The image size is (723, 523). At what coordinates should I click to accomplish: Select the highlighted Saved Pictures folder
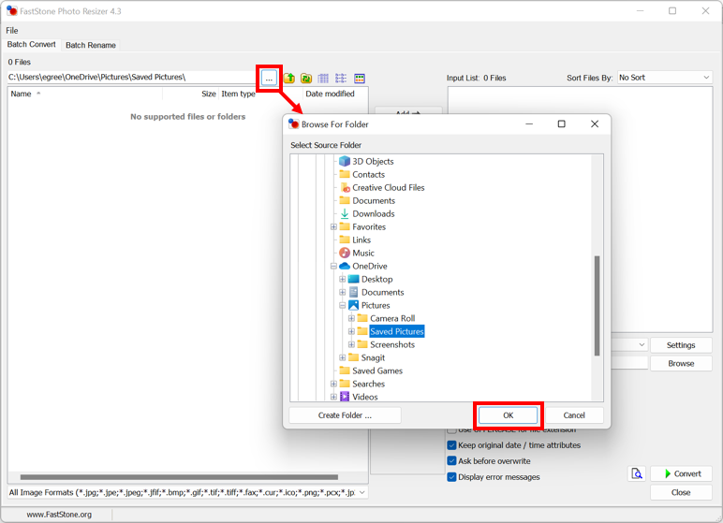click(397, 331)
